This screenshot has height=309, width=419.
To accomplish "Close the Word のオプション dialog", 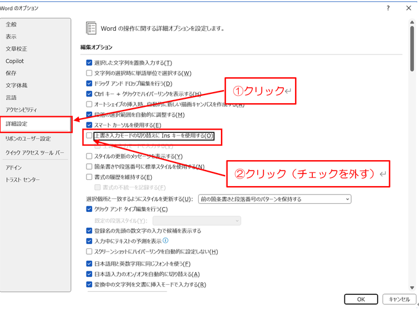I will coord(409,8).
